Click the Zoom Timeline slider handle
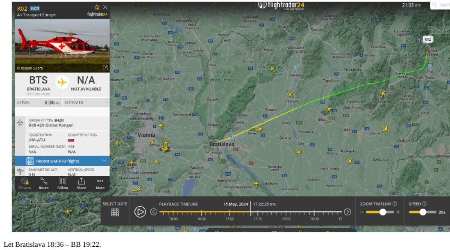Image resolution: width=450 pixels, height=250 pixels. (x=382, y=212)
